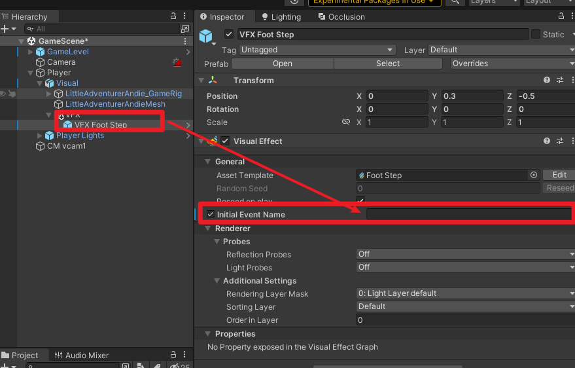Screen dimensions: 575x368
Task: Open the Tag dropdown showing Untagged
Action: click(317, 50)
